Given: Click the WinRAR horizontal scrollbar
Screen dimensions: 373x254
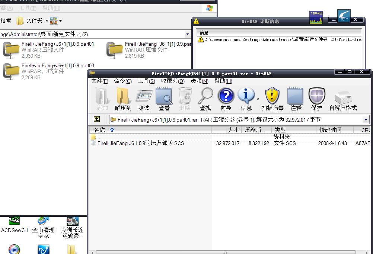Looking at the screenshot, I should pos(226,253).
